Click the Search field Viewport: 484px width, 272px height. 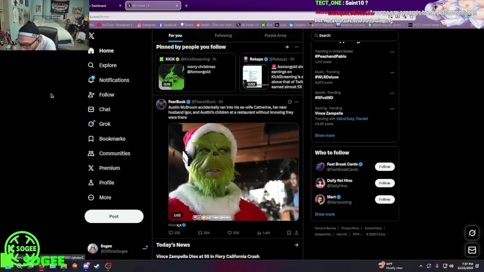[x=355, y=36]
